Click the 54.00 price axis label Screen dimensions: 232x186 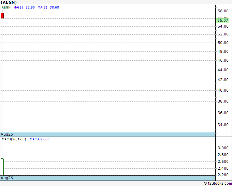[223, 26]
